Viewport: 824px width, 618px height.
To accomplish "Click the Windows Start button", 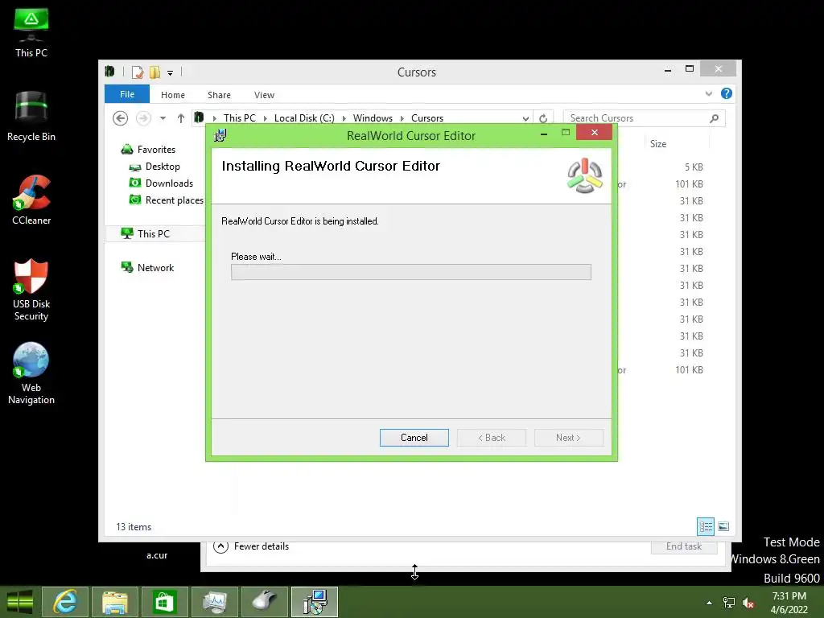I will tap(20, 602).
